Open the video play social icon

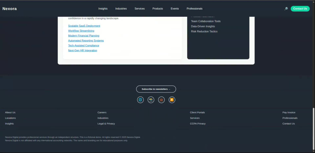[172, 100]
